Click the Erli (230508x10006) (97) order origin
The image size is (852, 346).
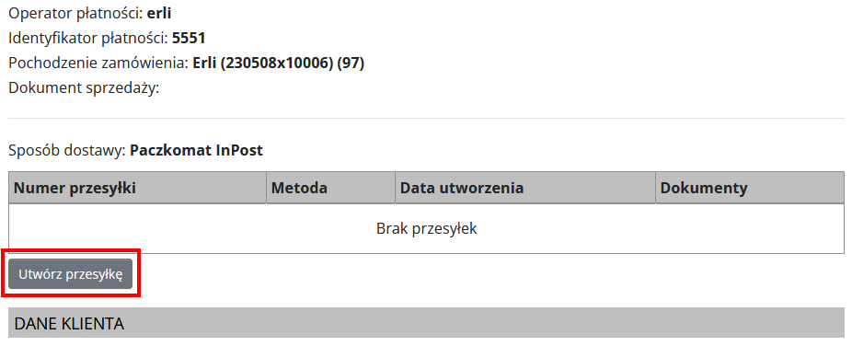pos(278,63)
